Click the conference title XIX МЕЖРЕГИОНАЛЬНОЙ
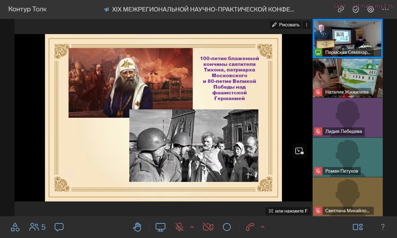The width and height of the screenshot is (397, 238). coord(203,9)
